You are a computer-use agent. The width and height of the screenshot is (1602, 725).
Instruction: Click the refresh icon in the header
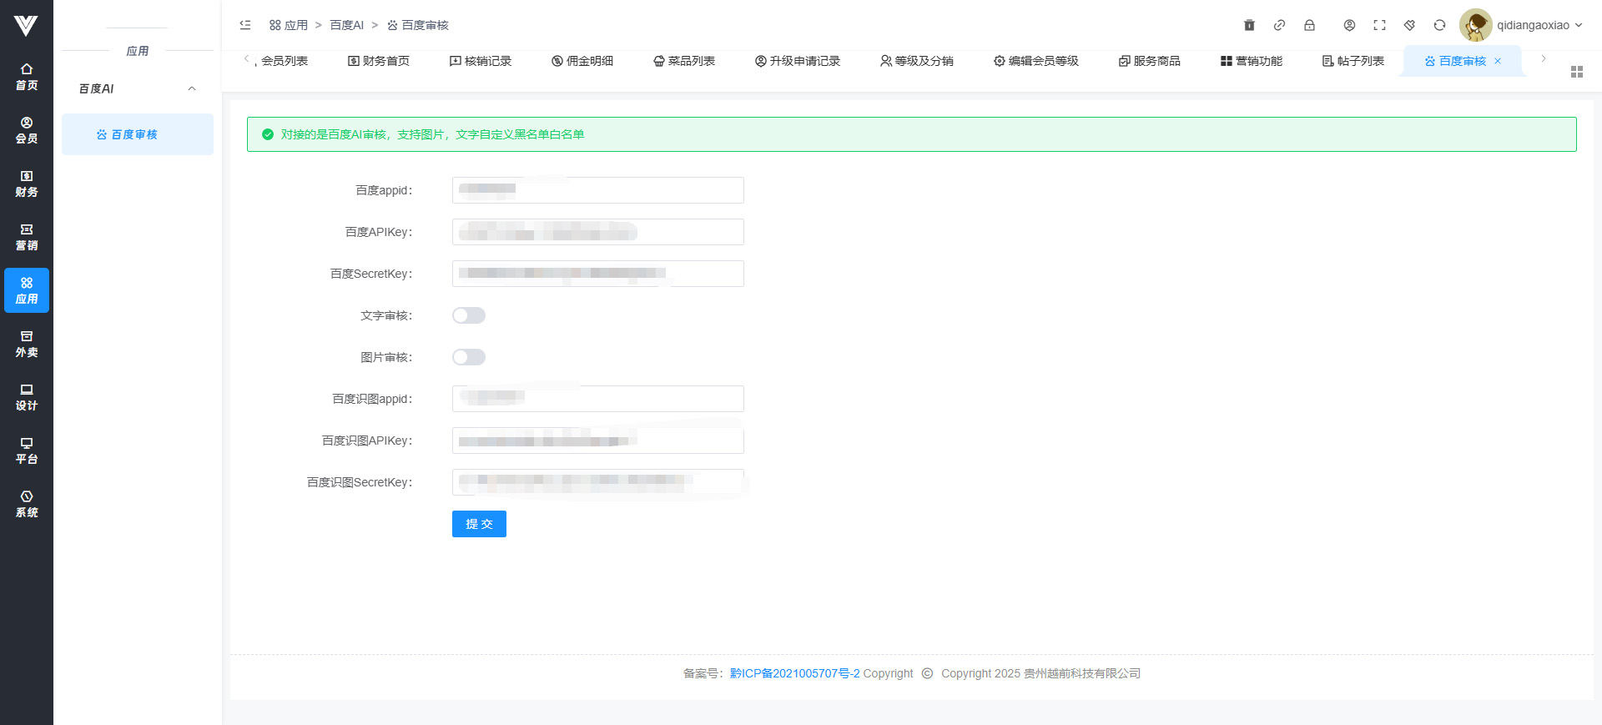click(1439, 25)
